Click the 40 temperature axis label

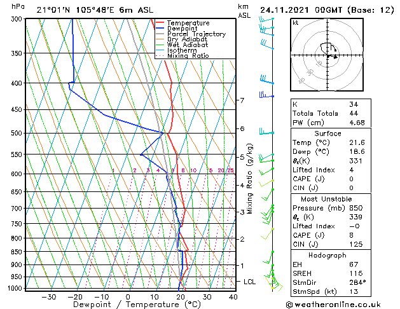pyautogui.click(x=233, y=297)
